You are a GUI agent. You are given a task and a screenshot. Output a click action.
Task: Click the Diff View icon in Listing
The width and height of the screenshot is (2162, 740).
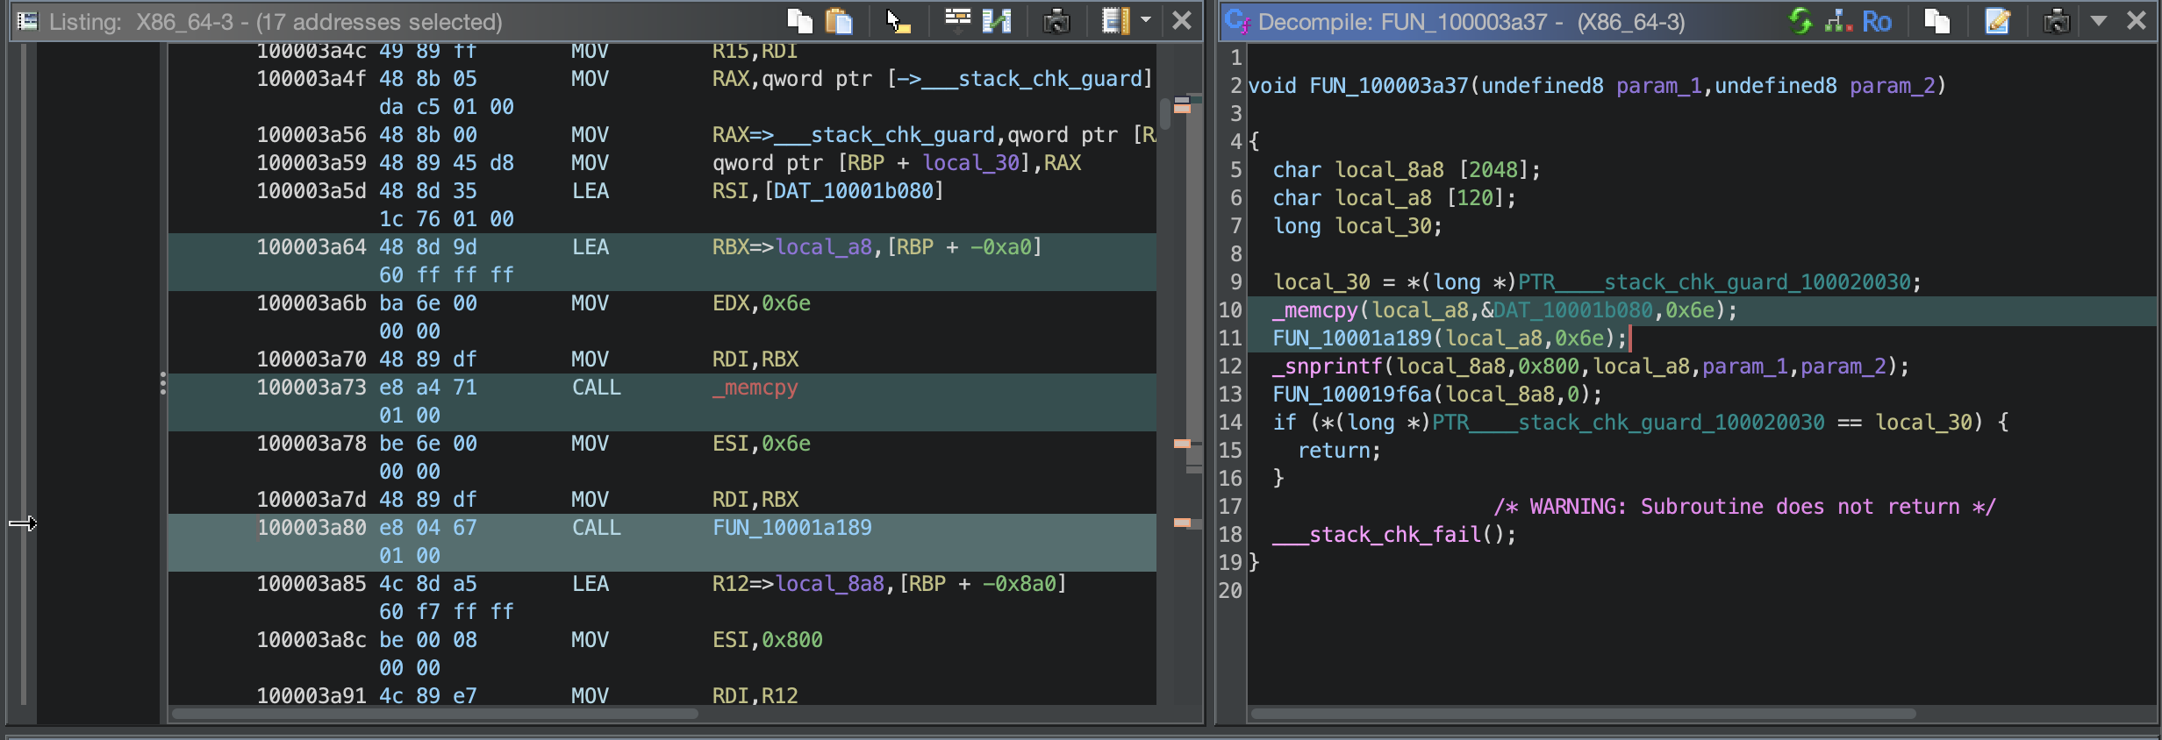point(997,20)
